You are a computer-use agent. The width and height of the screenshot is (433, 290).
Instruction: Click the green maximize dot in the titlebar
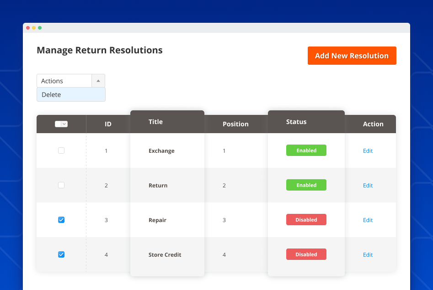click(40, 27)
